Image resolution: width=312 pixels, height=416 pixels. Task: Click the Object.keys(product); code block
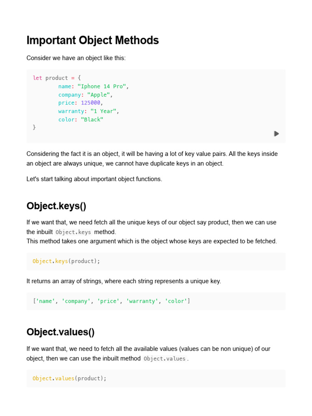(66, 261)
